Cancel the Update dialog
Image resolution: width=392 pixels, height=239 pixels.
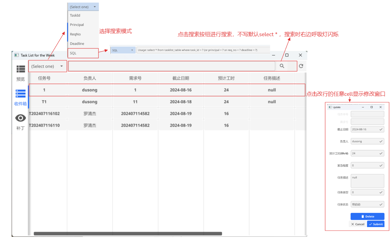358,224
